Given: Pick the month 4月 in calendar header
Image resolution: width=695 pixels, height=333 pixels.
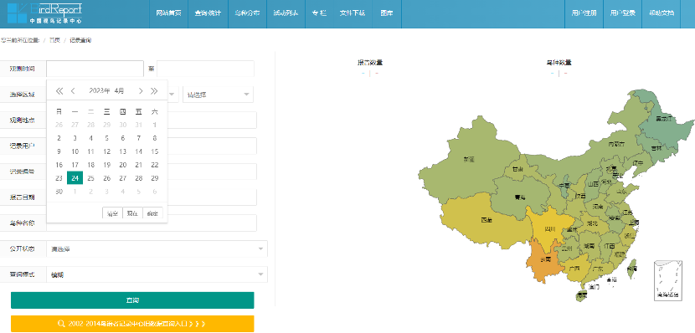Looking at the screenshot, I should 119,90.
